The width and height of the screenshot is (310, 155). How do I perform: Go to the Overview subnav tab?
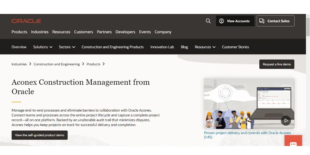tap(19, 47)
